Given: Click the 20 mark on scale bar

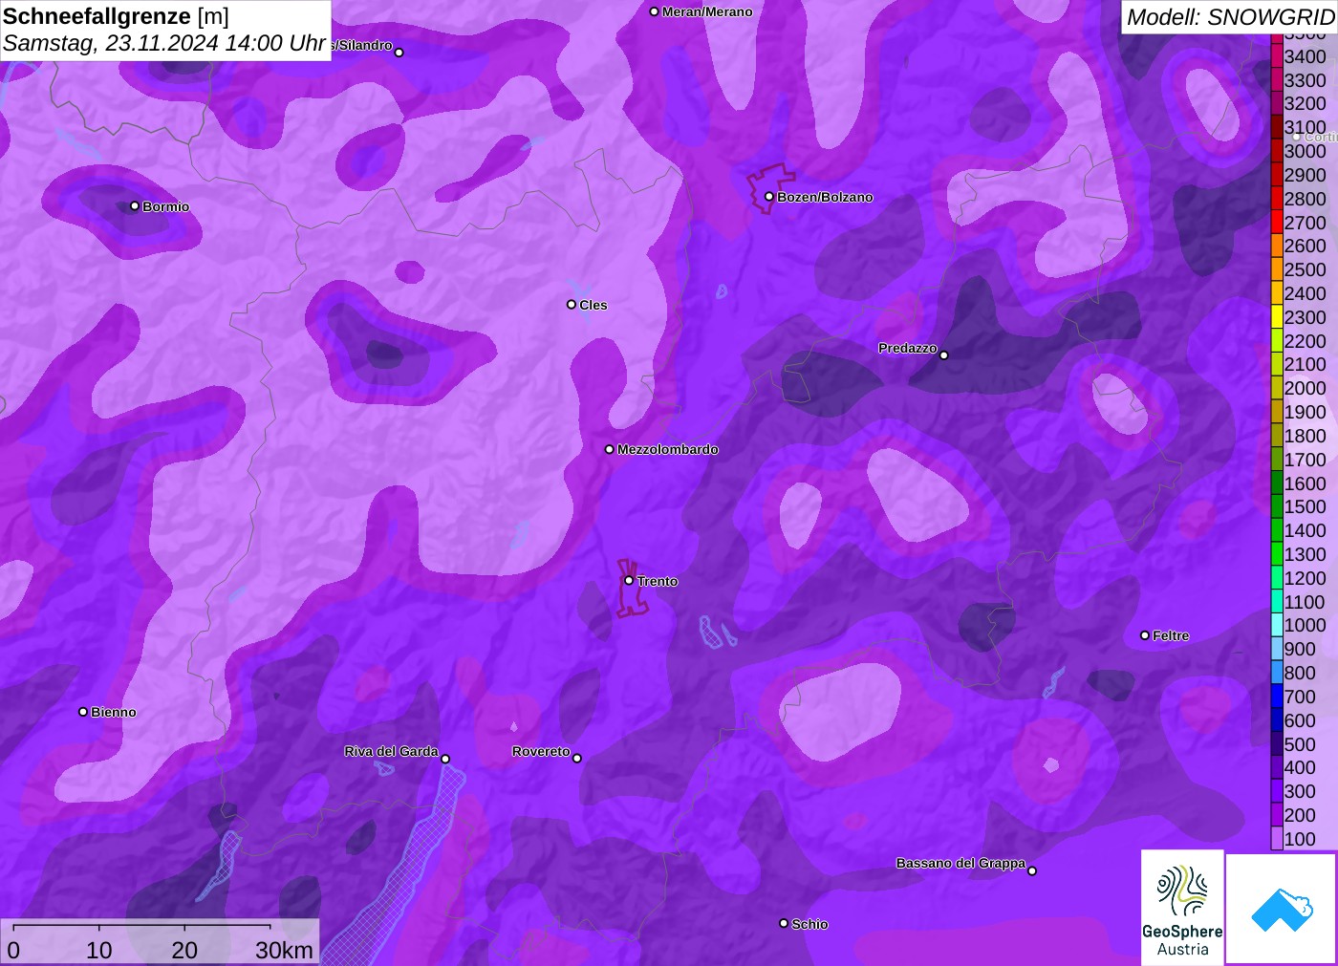Looking at the screenshot, I should click(184, 950).
